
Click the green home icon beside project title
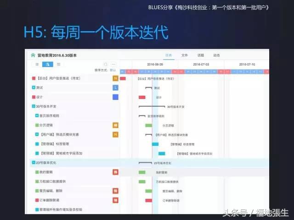(33, 55)
